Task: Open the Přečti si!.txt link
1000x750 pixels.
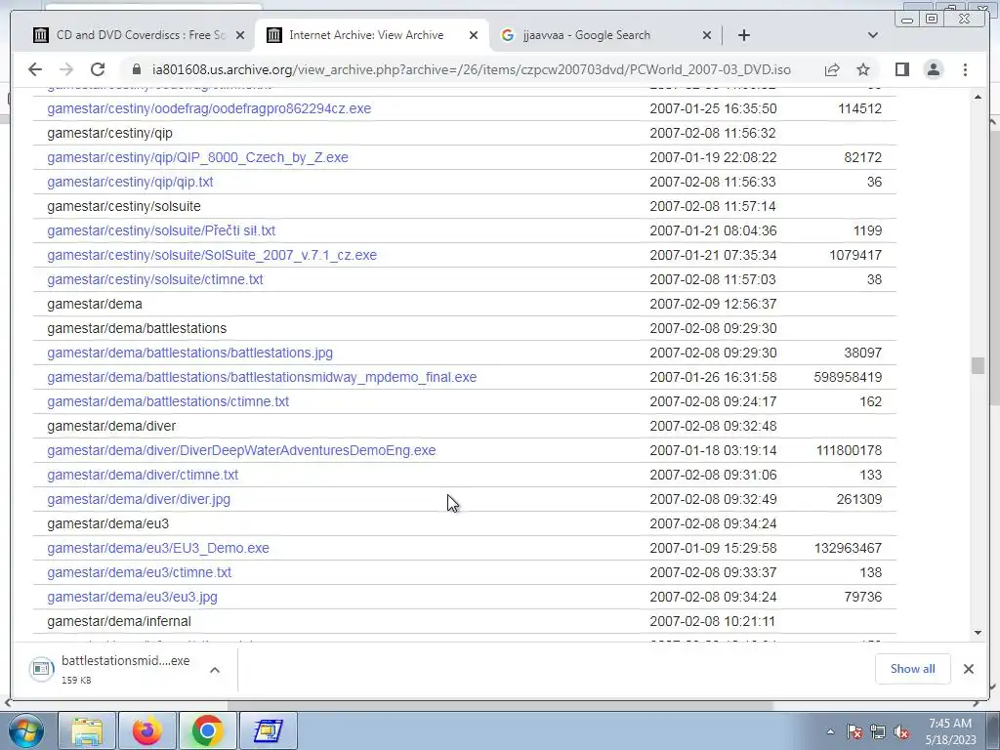Action: click(x=161, y=230)
